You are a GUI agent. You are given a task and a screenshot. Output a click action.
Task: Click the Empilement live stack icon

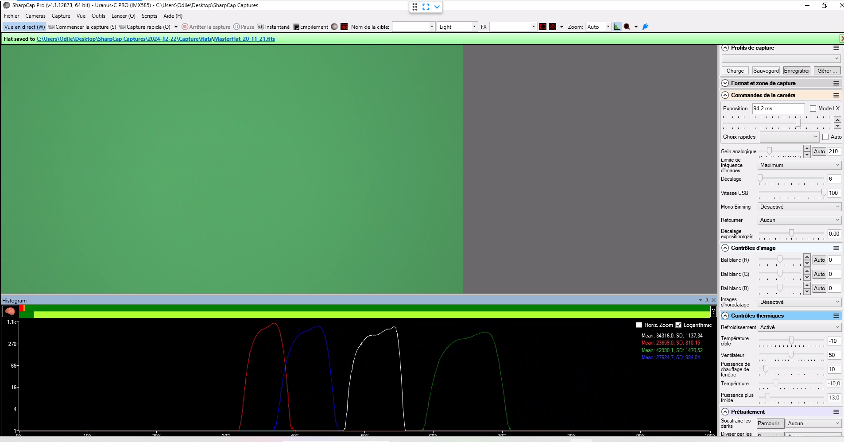click(x=296, y=27)
